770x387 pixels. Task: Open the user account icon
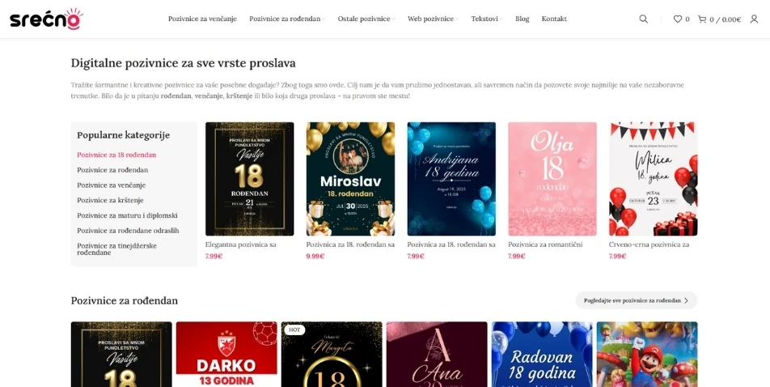coord(755,19)
